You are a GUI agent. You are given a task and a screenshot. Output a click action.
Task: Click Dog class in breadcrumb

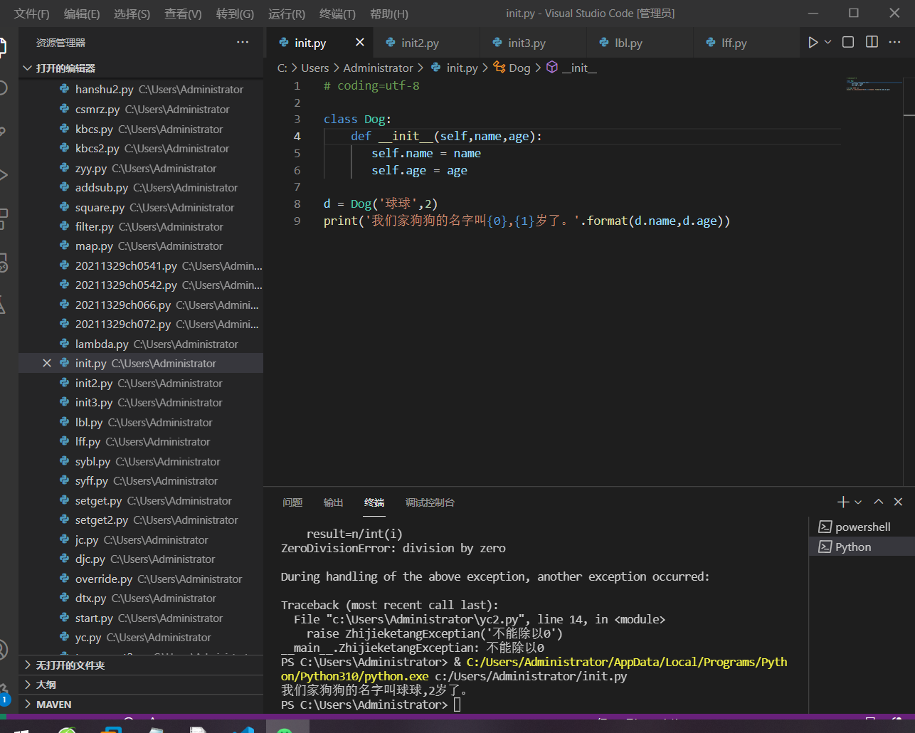pyautogui.click(x=519, y=68)
